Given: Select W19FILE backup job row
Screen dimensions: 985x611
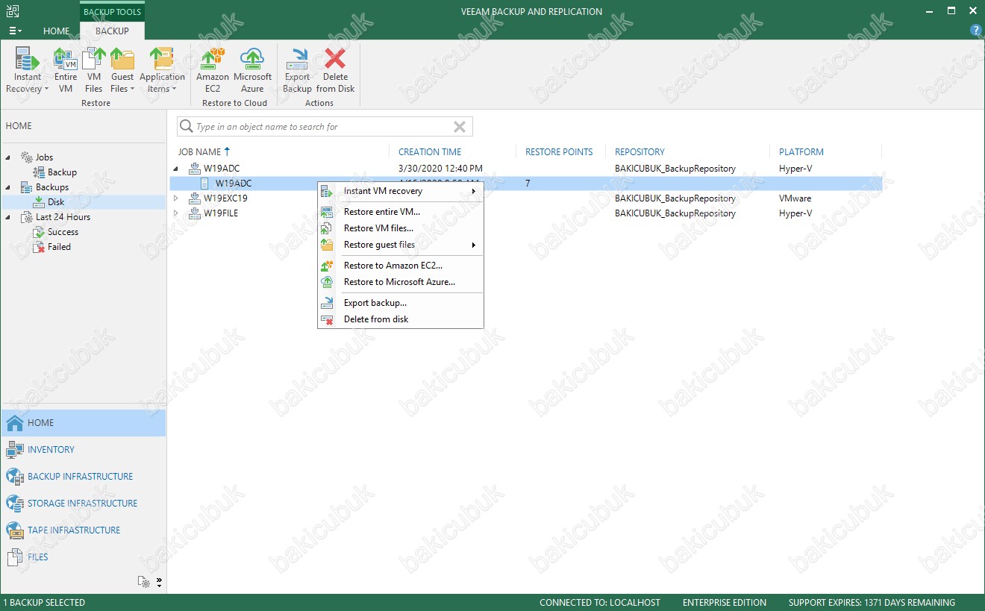Looking at the screenshot, I should pyautogui.click(x=526, y=213).
